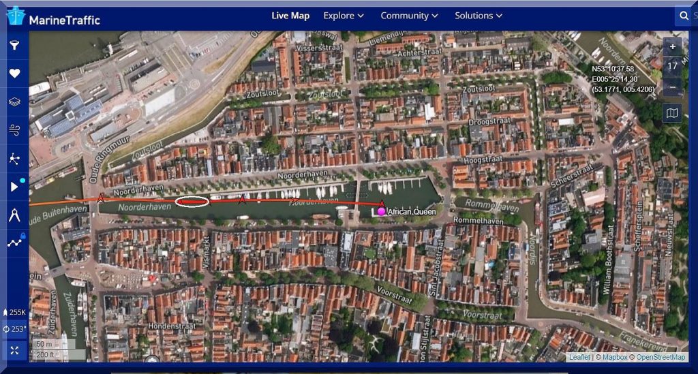Screen dimensions: 698x374
Task: Go to the Live Map tab
Action: pyautogui.click(x=290, y=16)
